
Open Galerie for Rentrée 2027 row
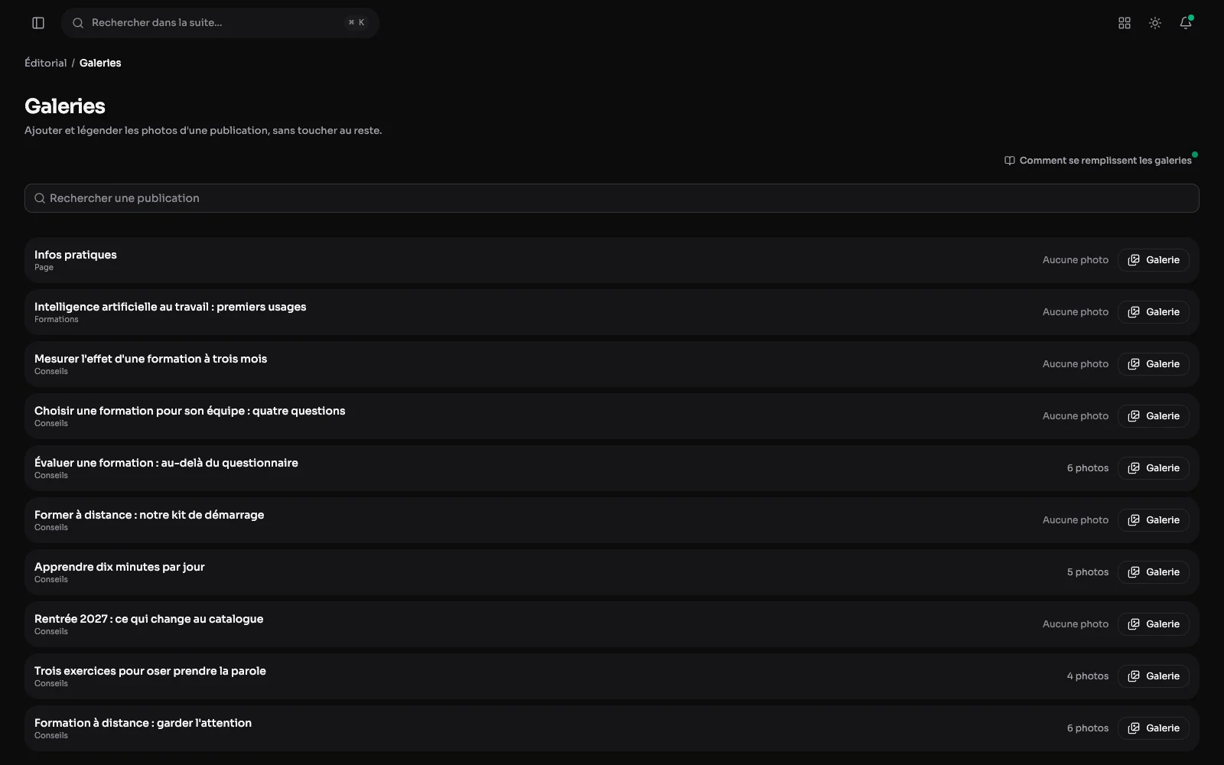point(1154,624)
